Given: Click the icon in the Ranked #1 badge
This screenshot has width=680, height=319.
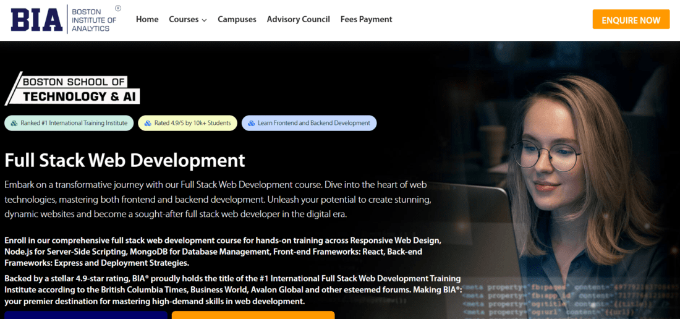Looking at the screenshot, I should pyautogui.click(x=14, y=123).
